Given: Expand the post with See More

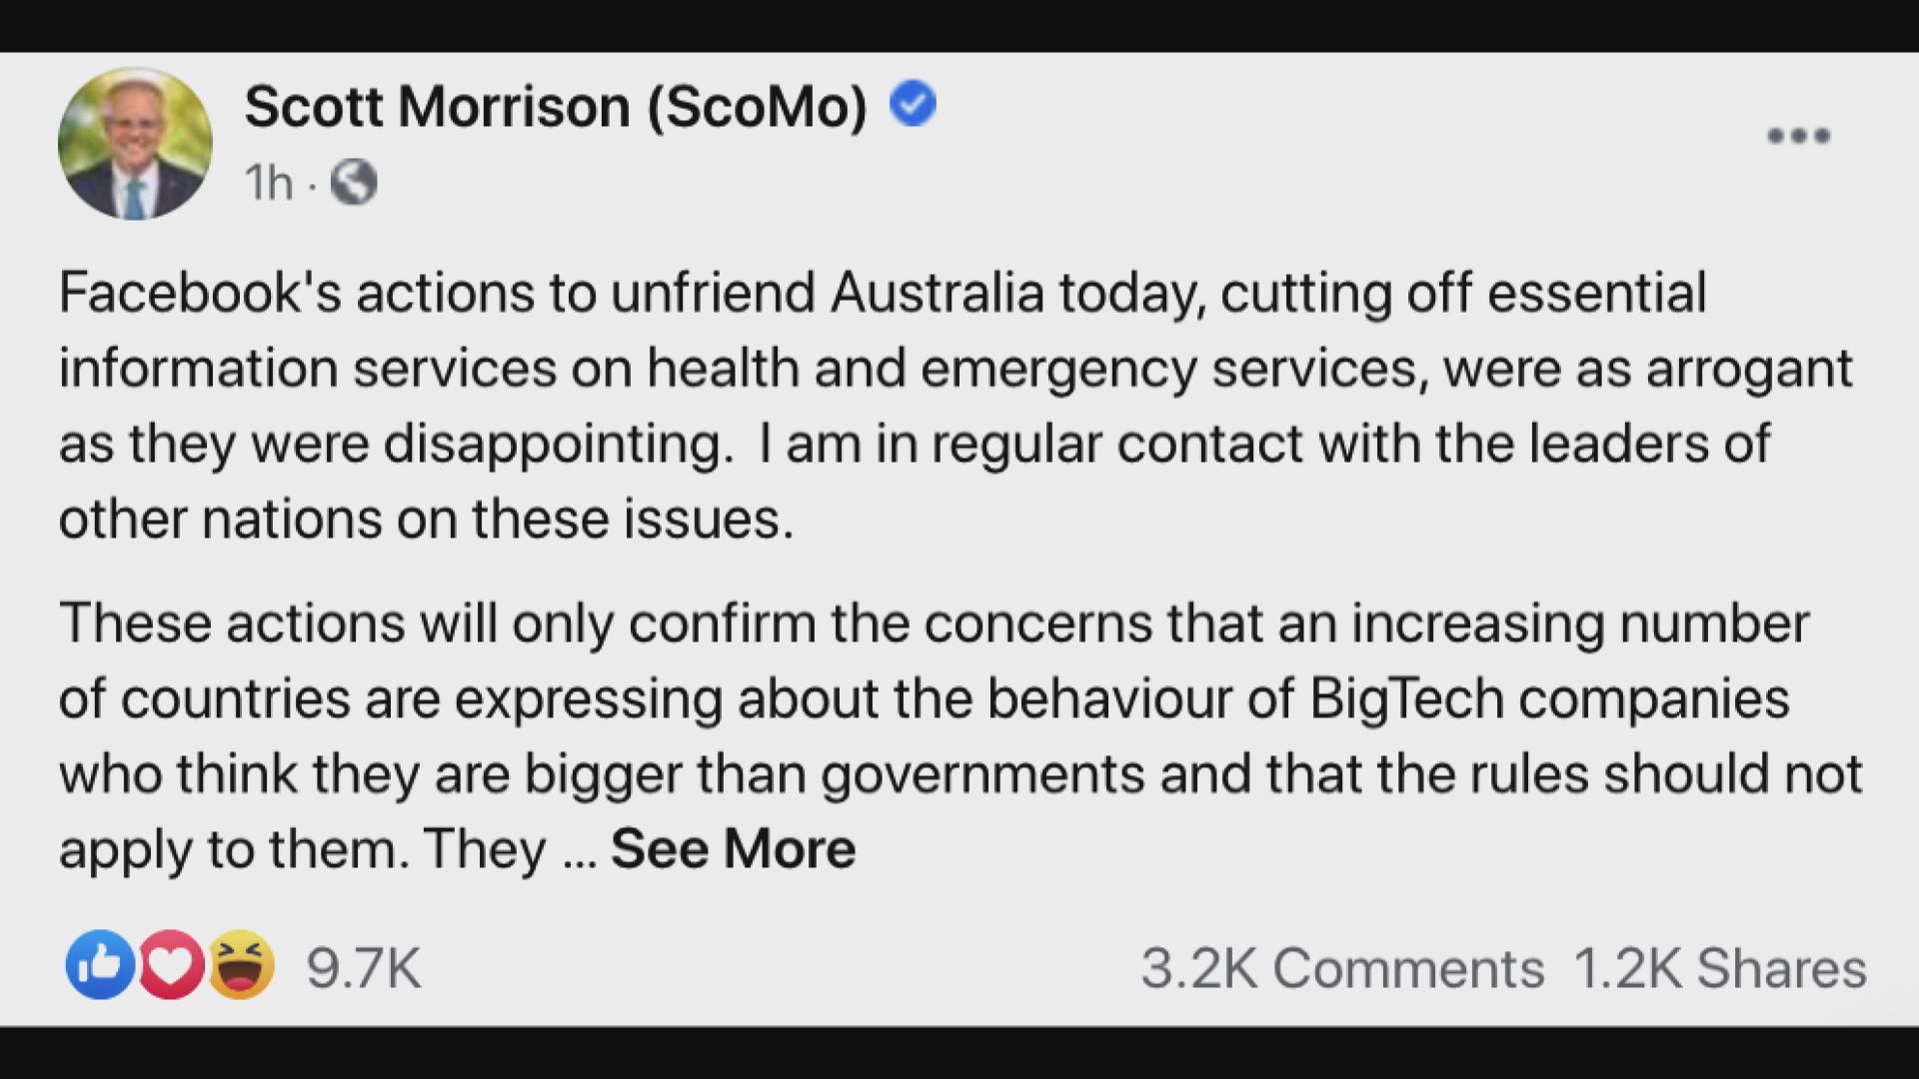Looking at the screenshot, I should click(x=733, y=849).
